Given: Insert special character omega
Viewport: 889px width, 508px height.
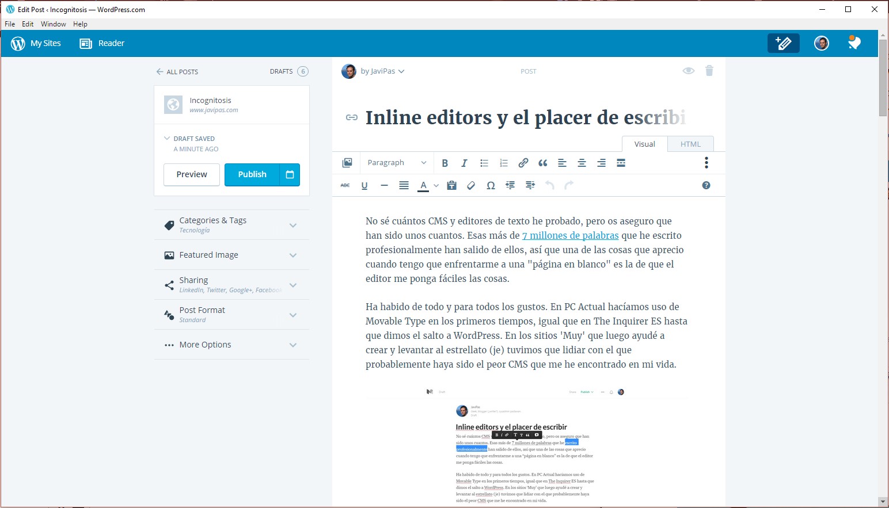Looking at the screenshot, I should pos(491,185).
